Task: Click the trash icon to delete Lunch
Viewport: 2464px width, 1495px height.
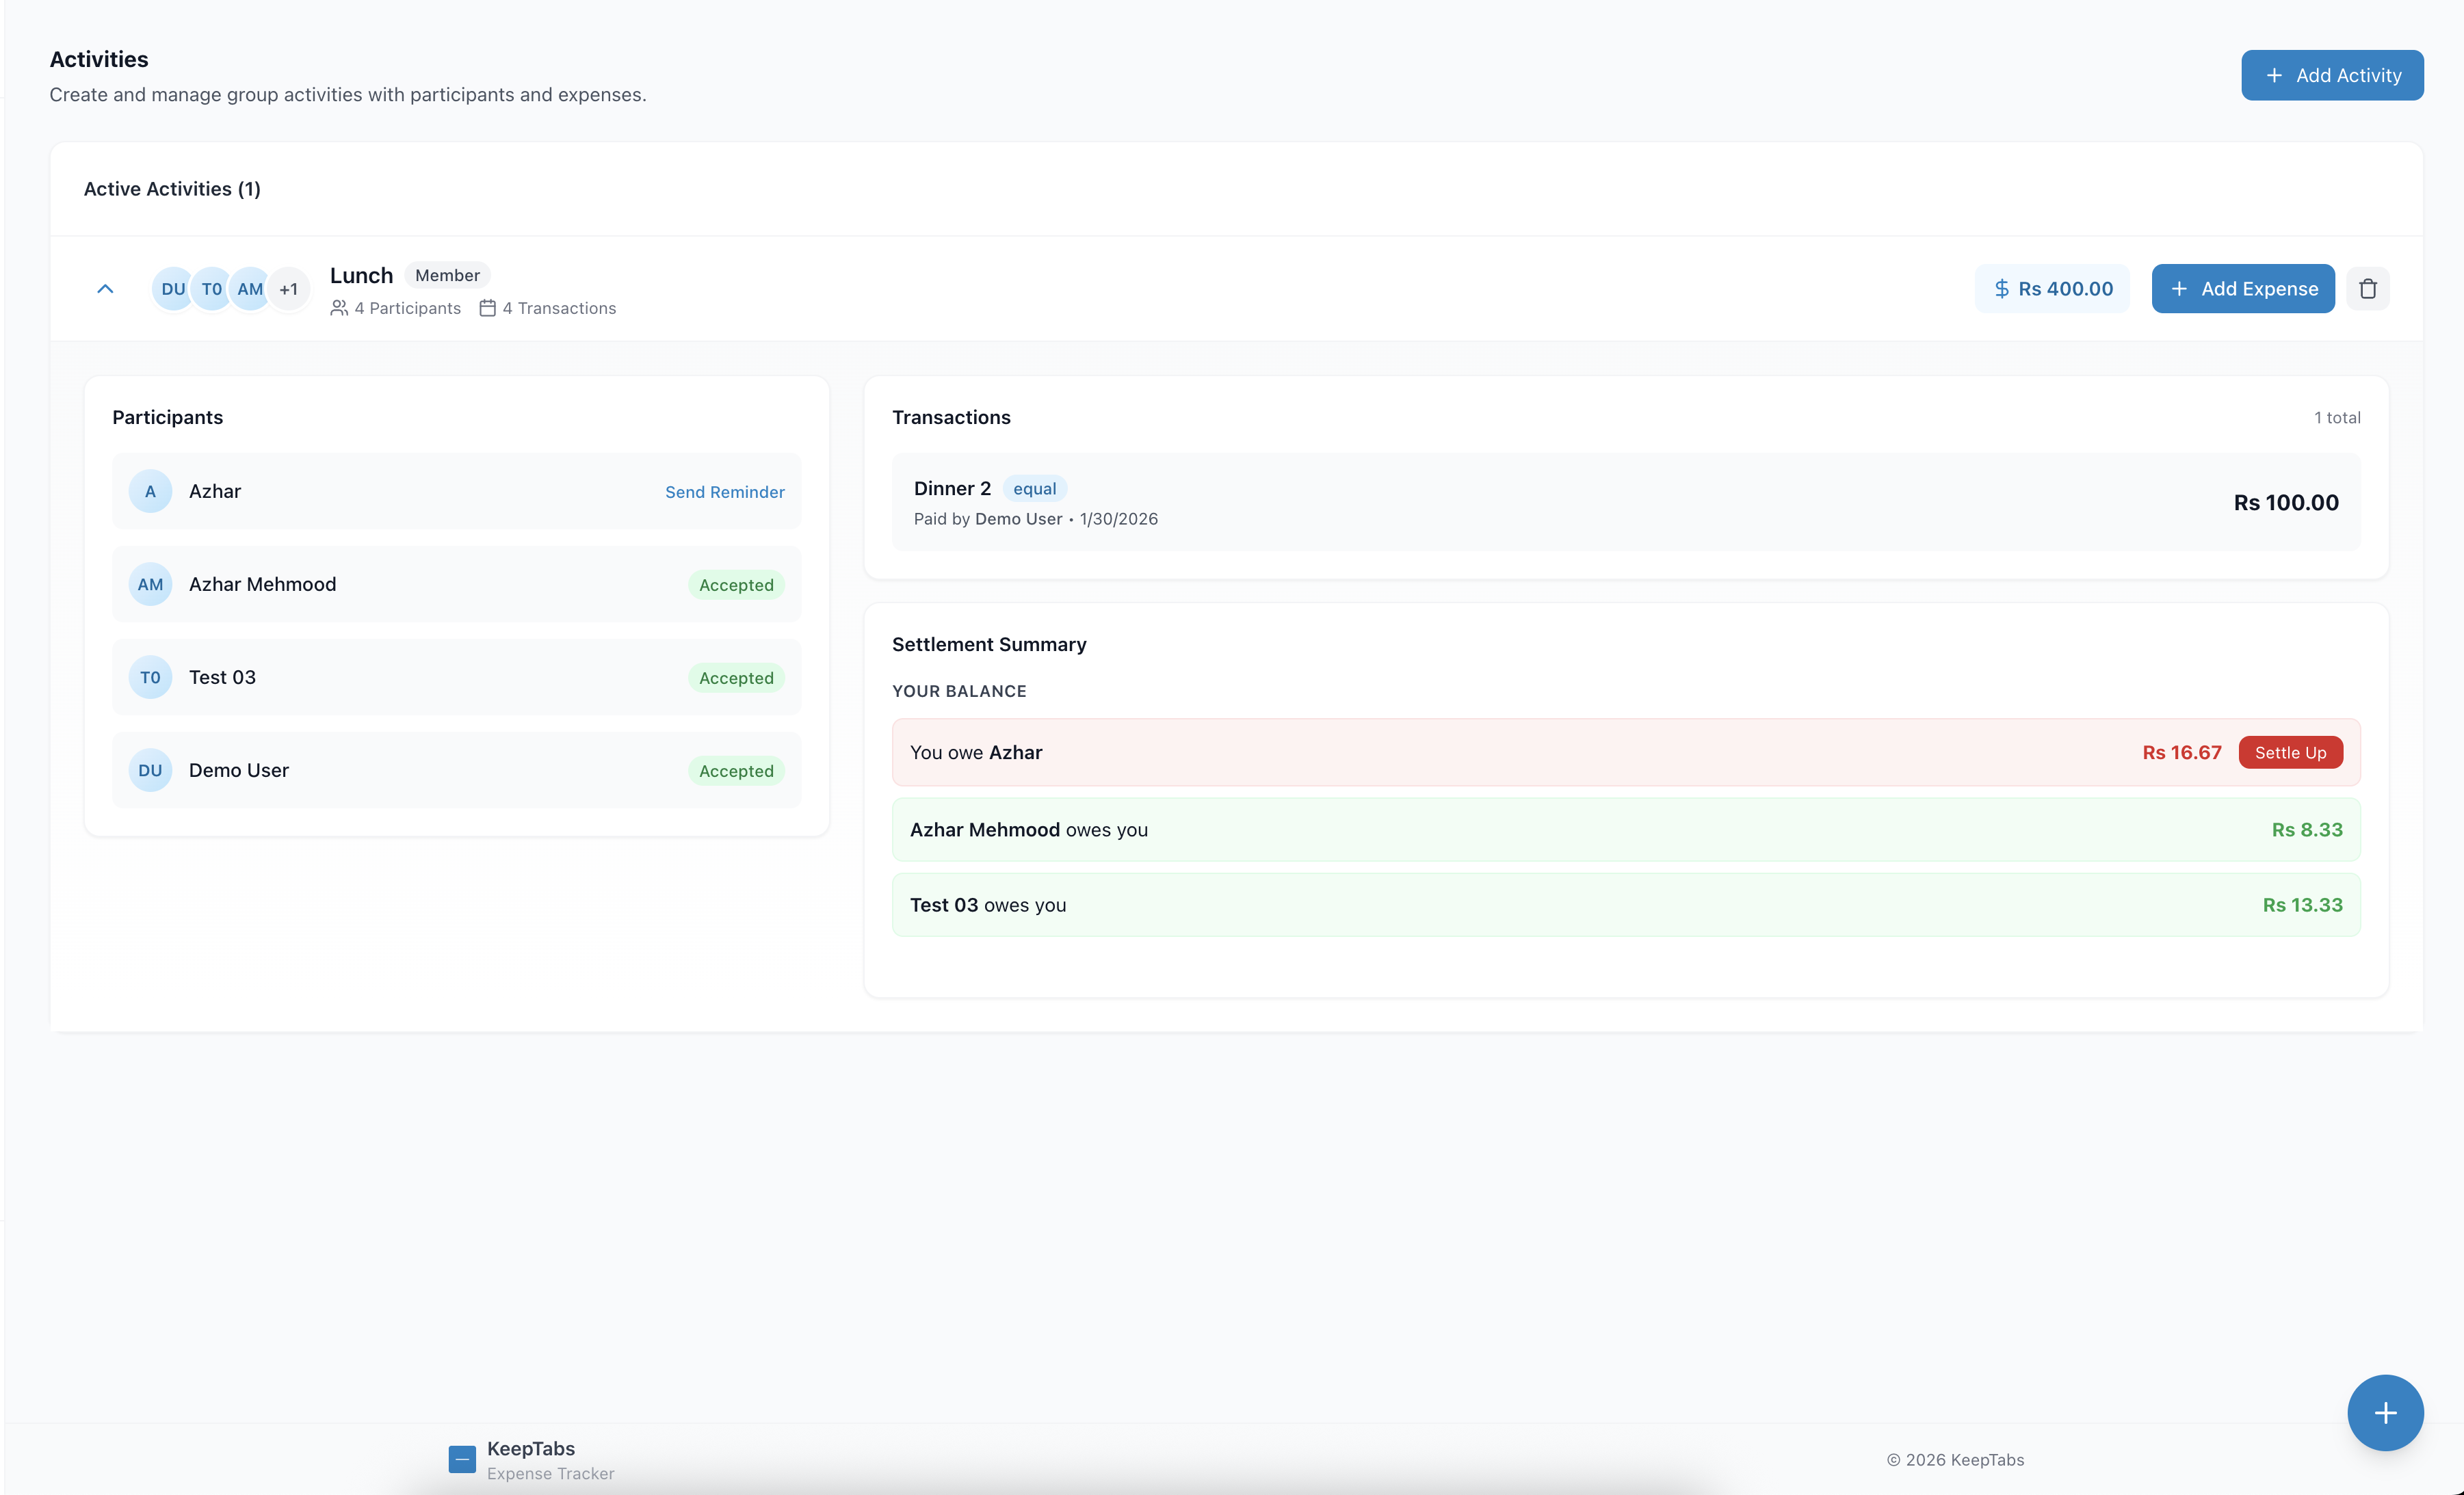Action: click(2367, 289)
